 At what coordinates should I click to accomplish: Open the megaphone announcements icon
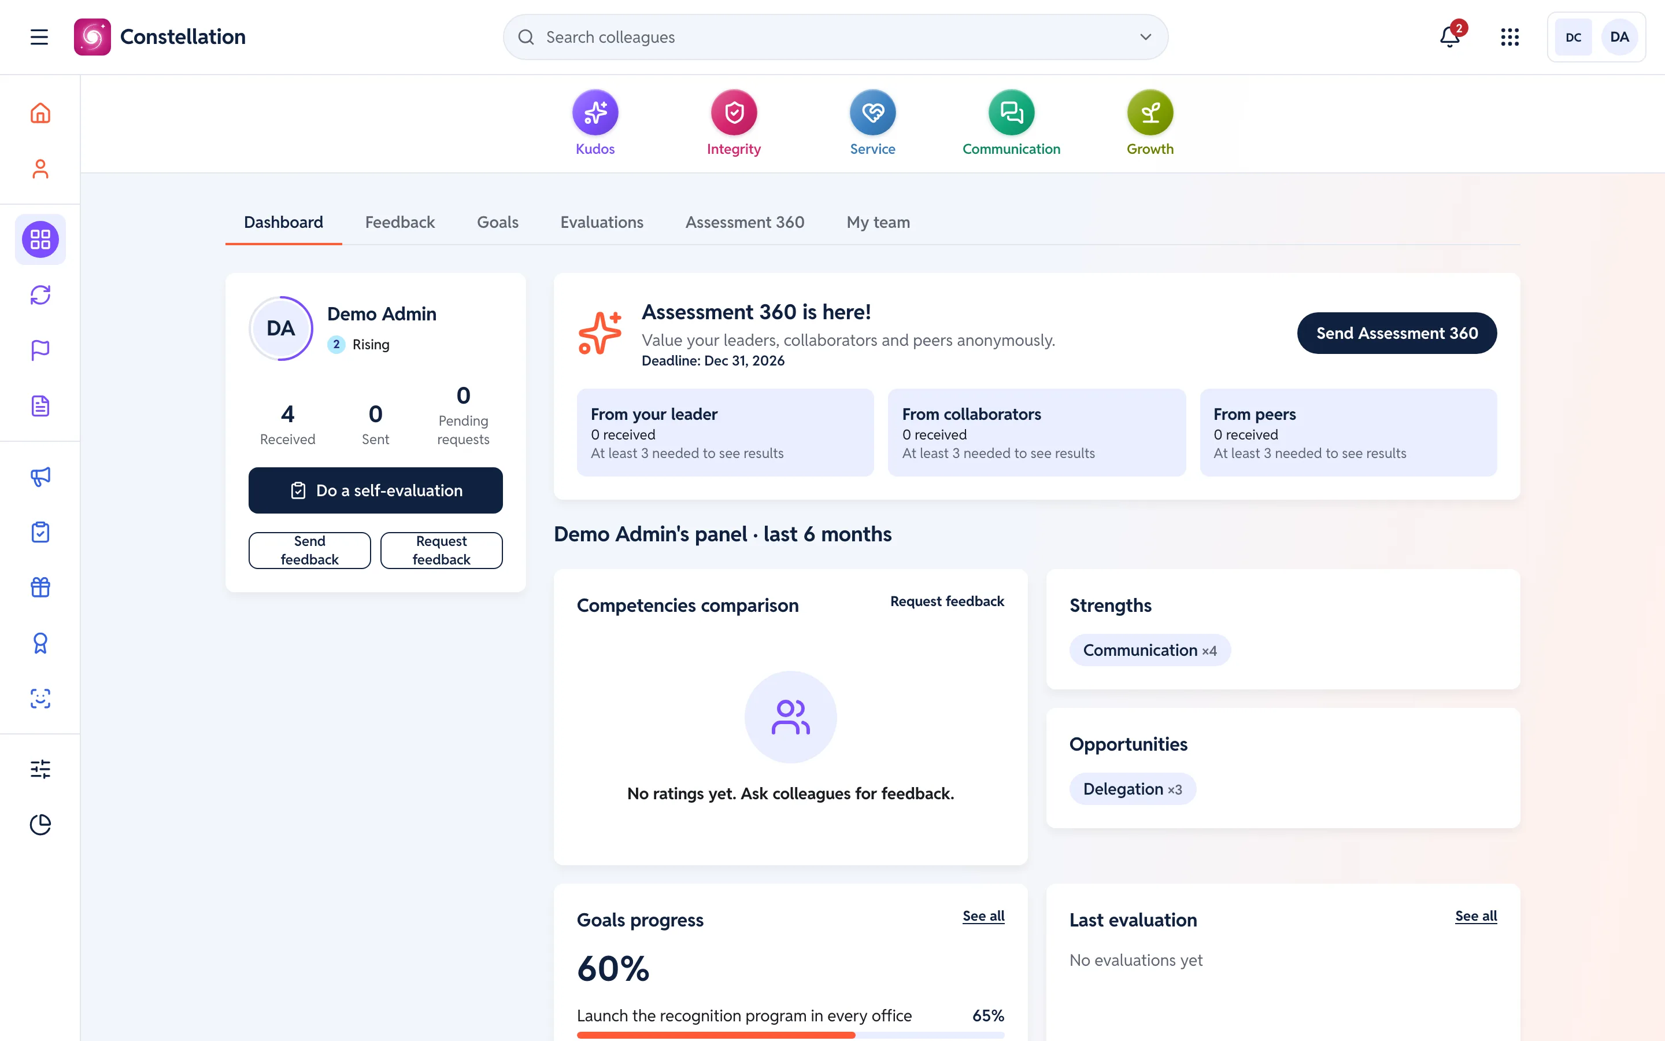coord(40,477)
